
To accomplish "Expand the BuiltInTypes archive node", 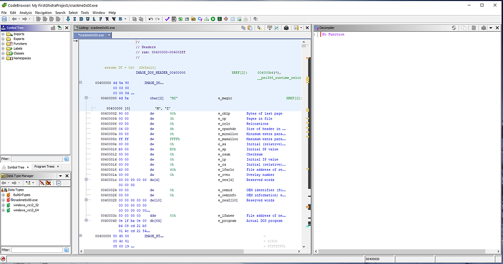I will (3, 195).
